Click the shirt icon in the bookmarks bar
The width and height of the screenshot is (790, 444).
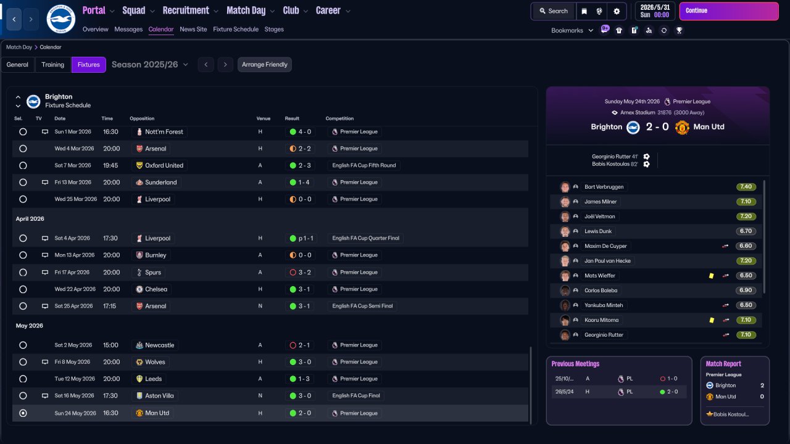pos(619,30)
